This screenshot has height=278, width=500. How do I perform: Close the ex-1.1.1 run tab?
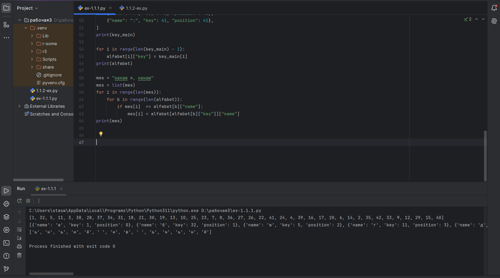61,189
